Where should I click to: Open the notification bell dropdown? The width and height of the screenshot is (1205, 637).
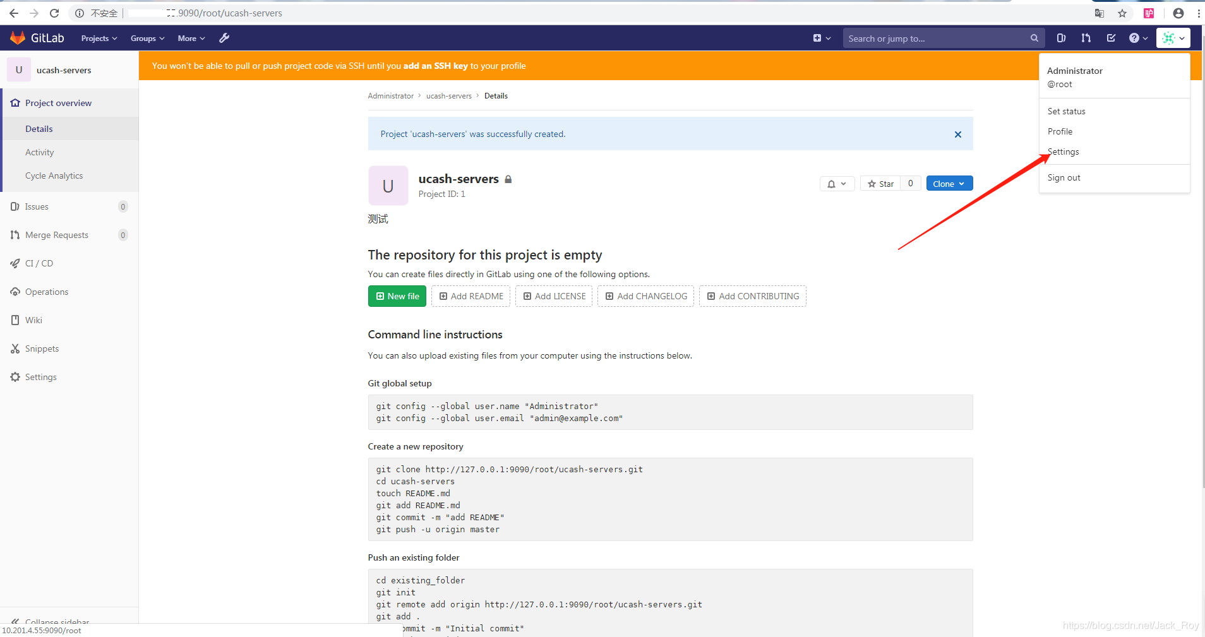[x=837, y=184]
